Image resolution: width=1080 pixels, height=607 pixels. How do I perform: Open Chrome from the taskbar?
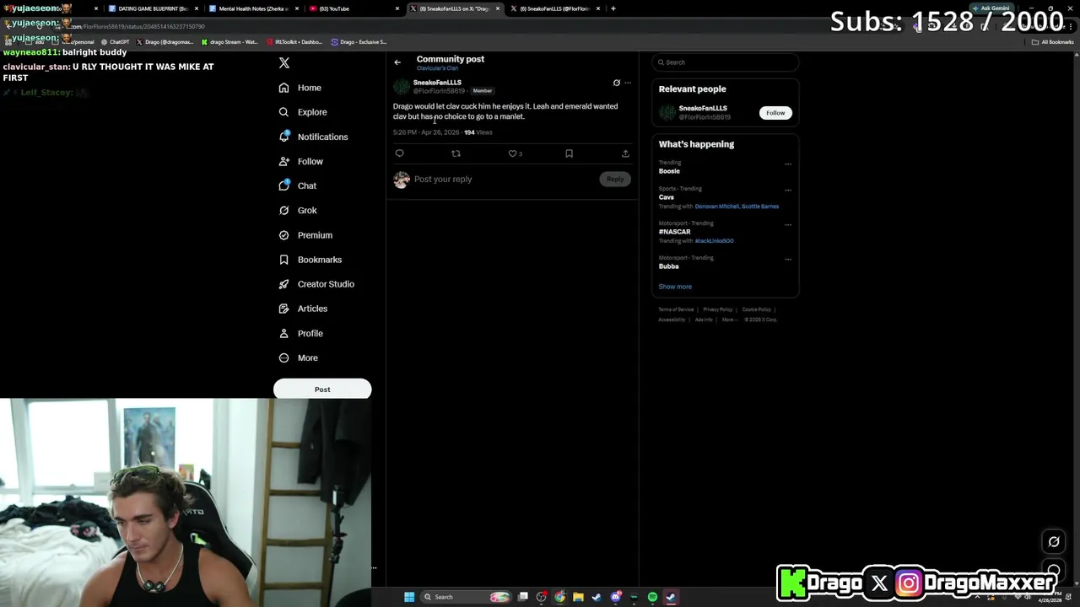(x=559, y=597)
